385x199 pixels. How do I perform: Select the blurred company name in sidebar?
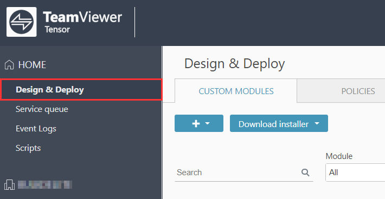(45, 184)
